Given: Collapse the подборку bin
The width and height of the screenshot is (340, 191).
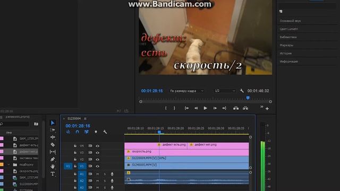Looking at the screenshot, I should [x=8, y=164].
